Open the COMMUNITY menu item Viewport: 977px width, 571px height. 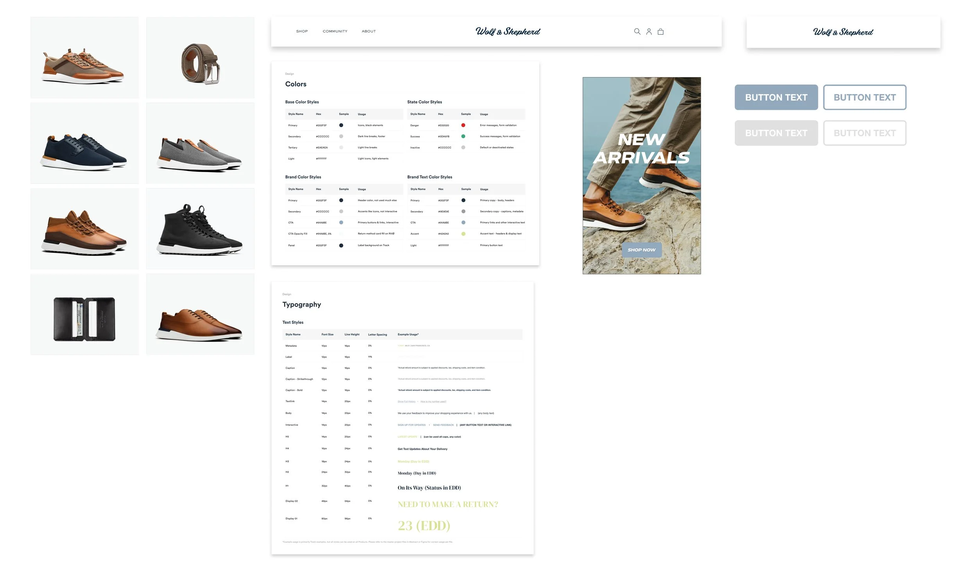(x=335, y=31)
